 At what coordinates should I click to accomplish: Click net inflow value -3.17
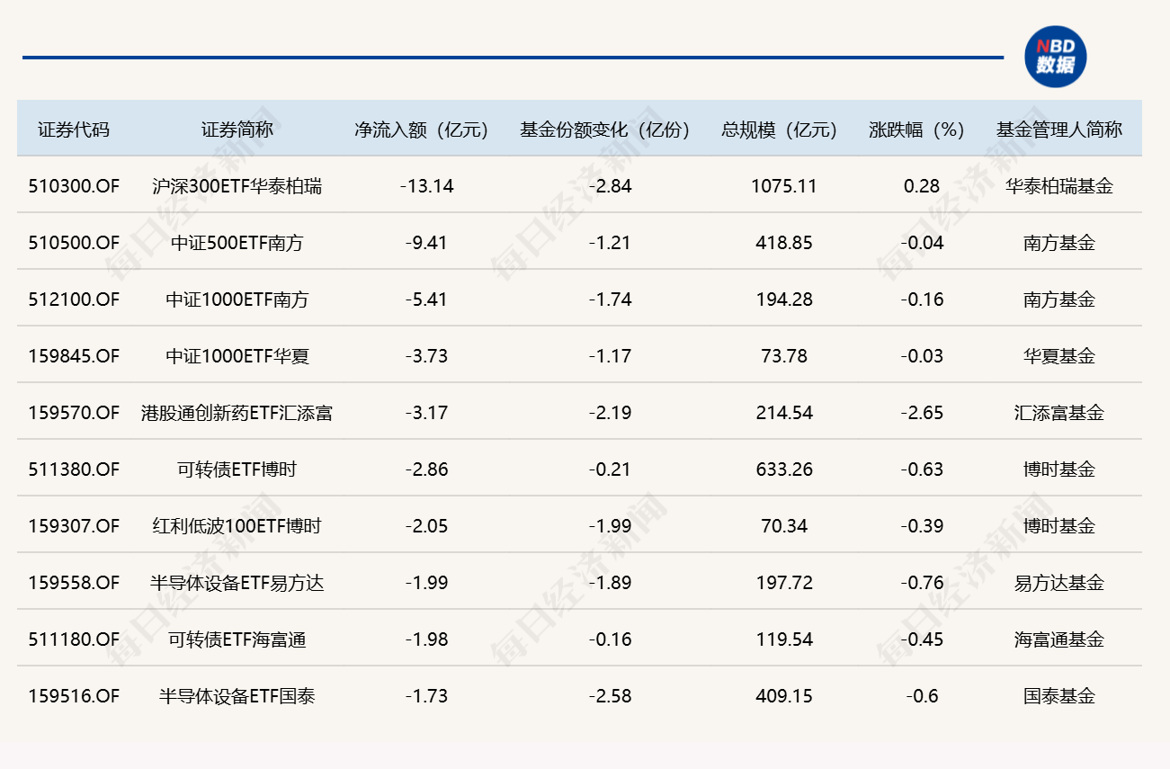pyautogui.click(x=426, y=413)
